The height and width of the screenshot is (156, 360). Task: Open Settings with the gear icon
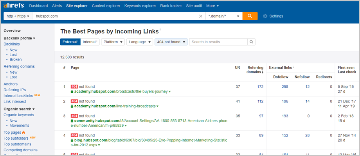265,16
